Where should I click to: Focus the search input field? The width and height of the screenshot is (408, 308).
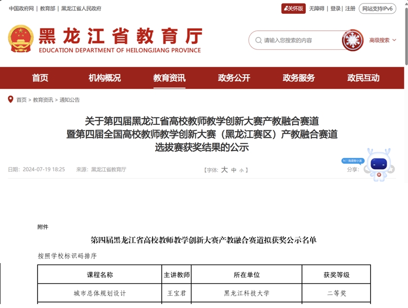point(299,40)
